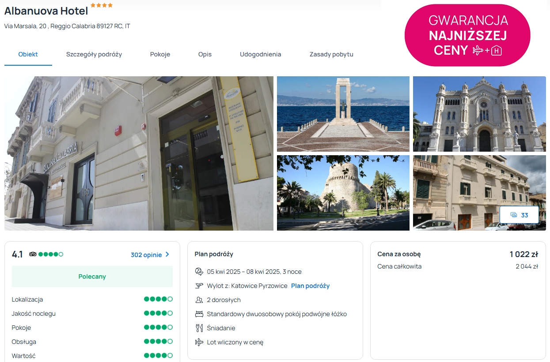550x362 pixels.
Task: Open the 302 opinie reviews link
Action: click(x=146, y=255)
